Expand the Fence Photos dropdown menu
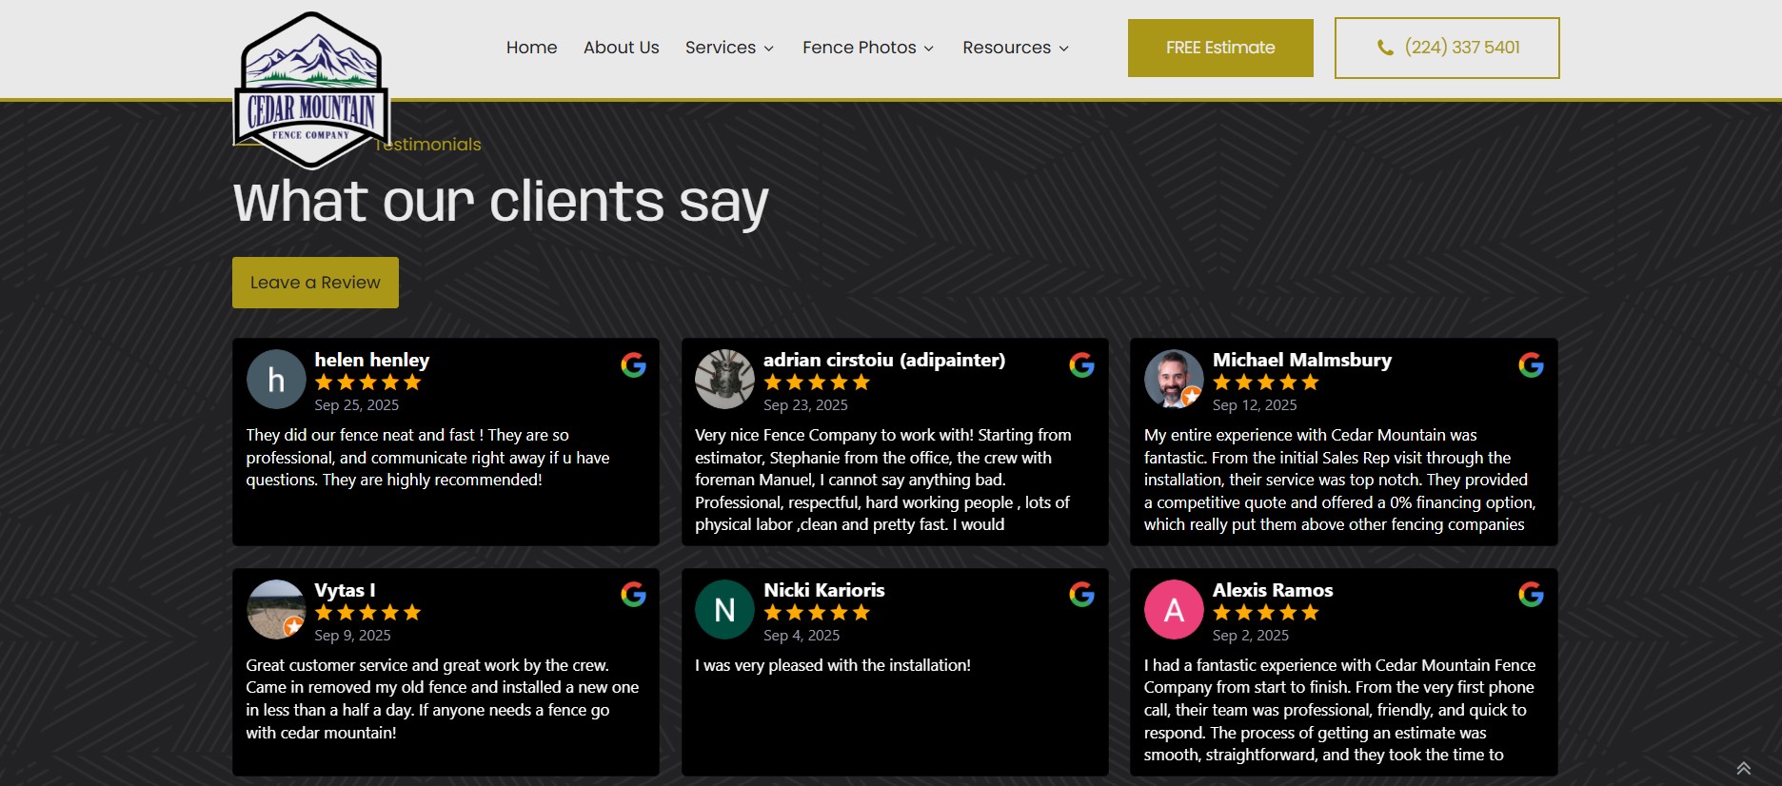This screenshot has width=1782, height=786. (x=867, y=48)
